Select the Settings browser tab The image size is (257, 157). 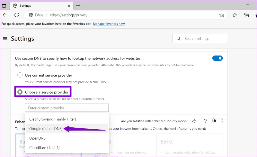coord(42,6)
